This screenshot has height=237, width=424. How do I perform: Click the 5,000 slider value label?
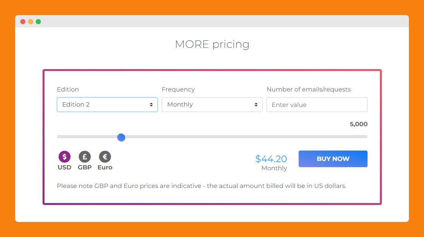pos(359,124)
